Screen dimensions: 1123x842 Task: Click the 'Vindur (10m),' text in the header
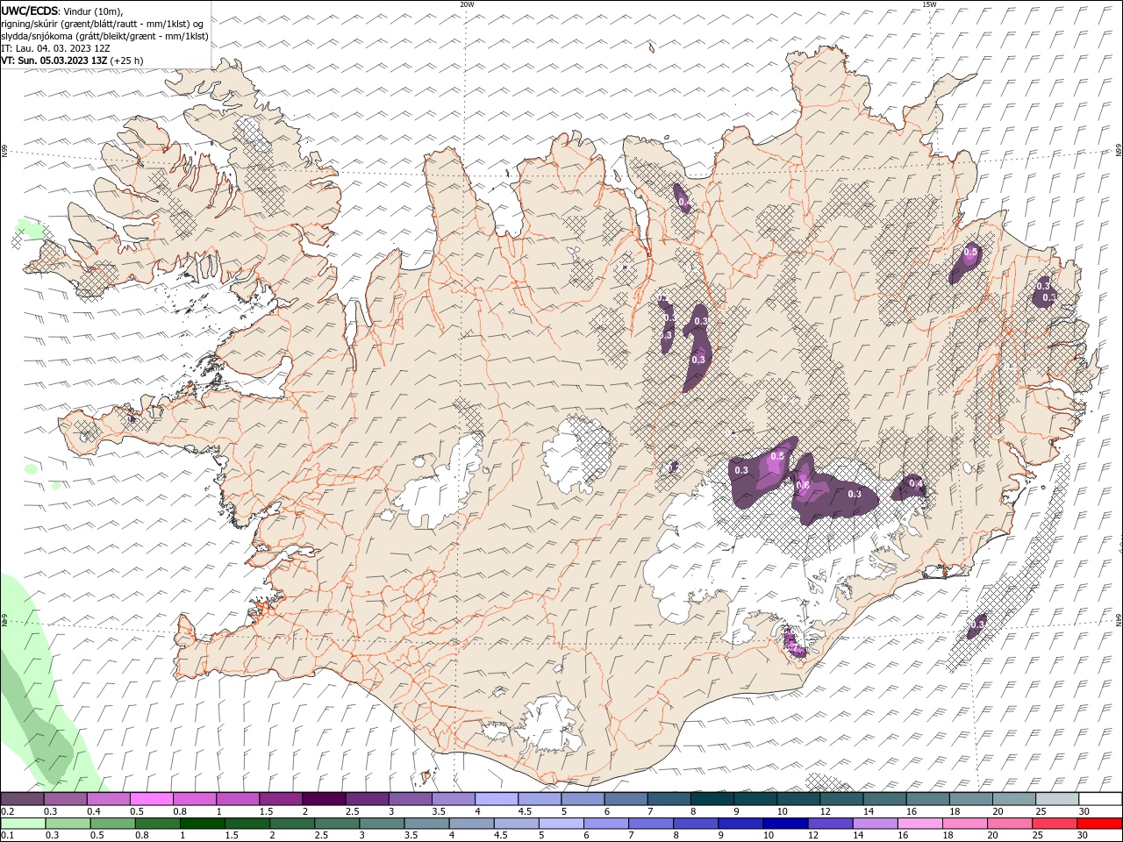(x=94, y=11)
